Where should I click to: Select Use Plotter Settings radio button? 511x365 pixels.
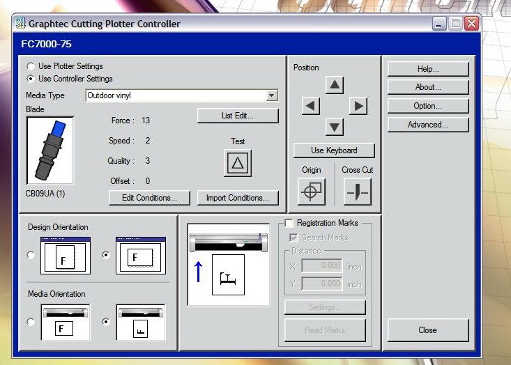tap(31, 66)
